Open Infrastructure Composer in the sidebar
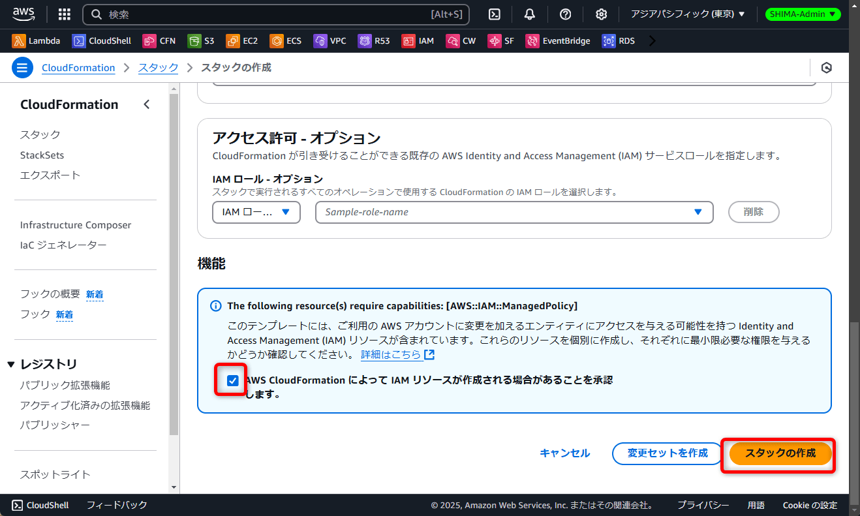Screen dimensions: 860x516 pos(76,225)
